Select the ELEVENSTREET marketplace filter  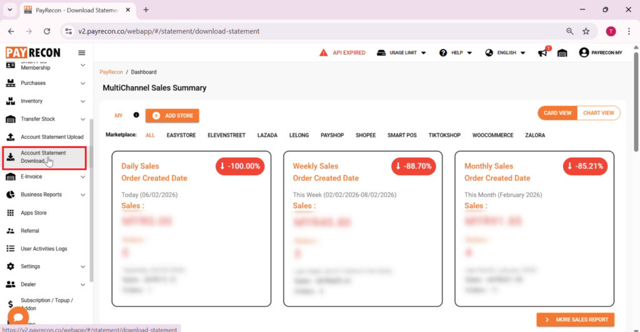[226, 135]
